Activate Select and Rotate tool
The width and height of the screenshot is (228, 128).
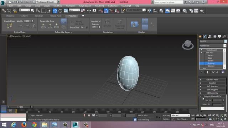[60, 11]
